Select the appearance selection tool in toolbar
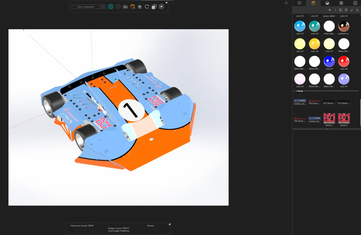The image size is (361, 235). coord(133,7)
